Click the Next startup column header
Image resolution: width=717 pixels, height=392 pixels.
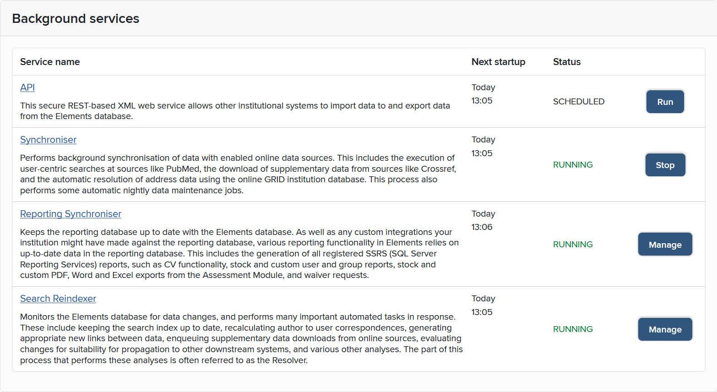coord(498,62)
